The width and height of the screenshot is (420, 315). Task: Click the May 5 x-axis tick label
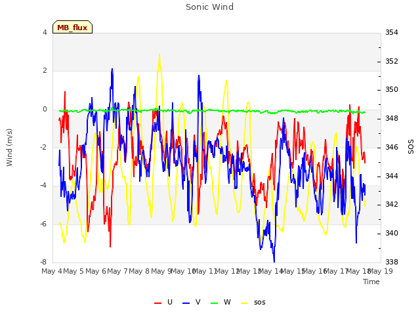(73, 271)
